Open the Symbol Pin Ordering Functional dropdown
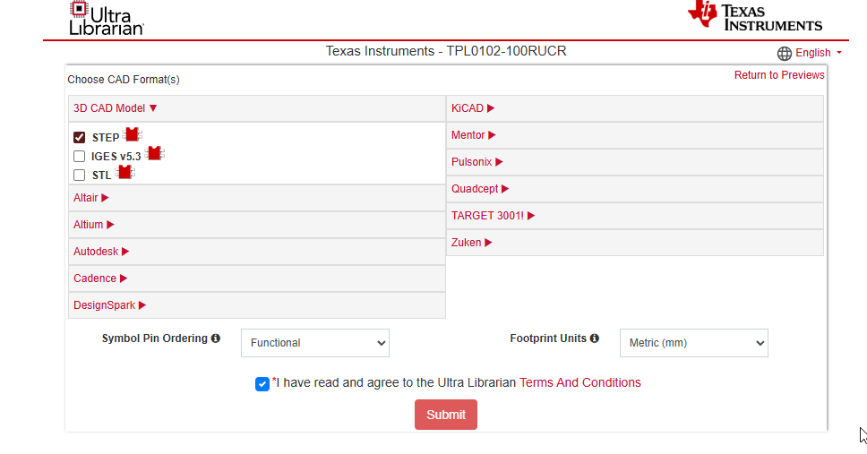This screenshot has height=454, width=867. tap(315, 343)
